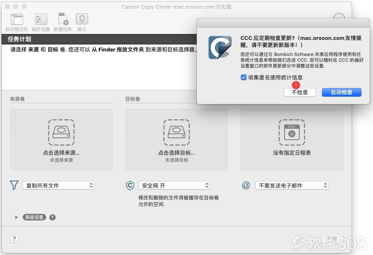Click 没有指定日程表 label
The height and width of the screenshot is (255, 373).
[x=292, y=153]
